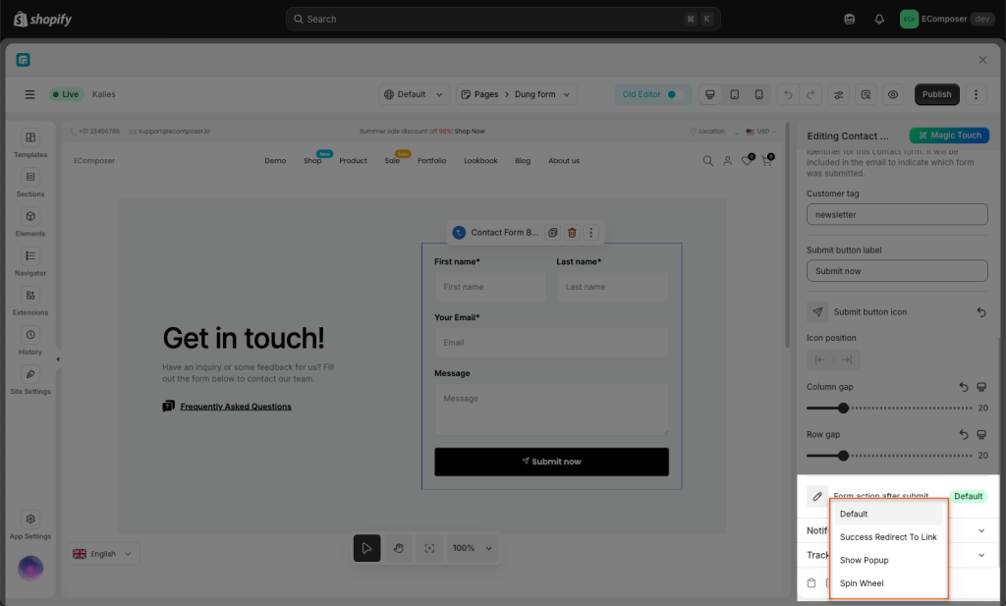This screenshot has width=1006, height=606.
Task: Delete the Contact Form element
Action: 572,233
